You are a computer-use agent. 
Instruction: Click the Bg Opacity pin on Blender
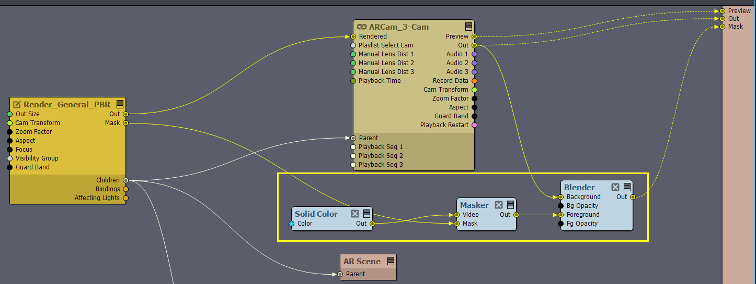(x=561, y=206)
